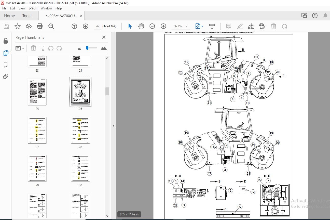The width and height of the screenshot is (330, 220).
Task: Select page 25 thumbnail
Action: [37, 92]
